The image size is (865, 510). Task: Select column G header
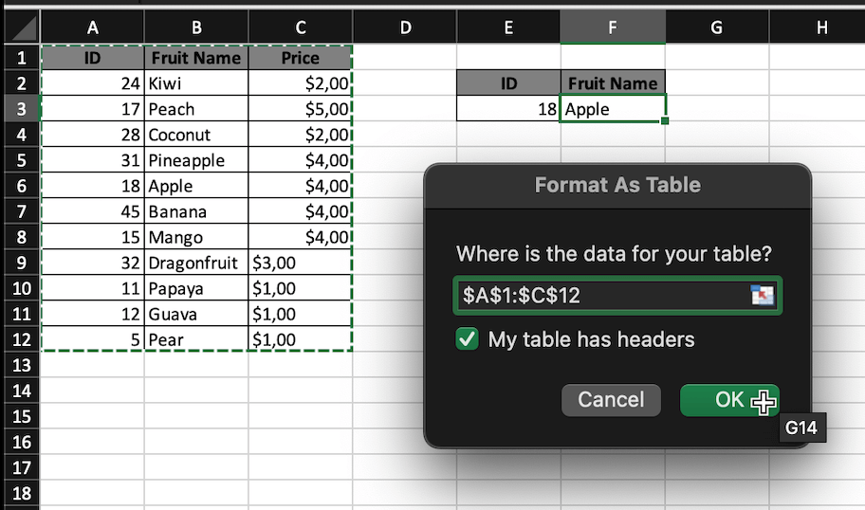717,27
